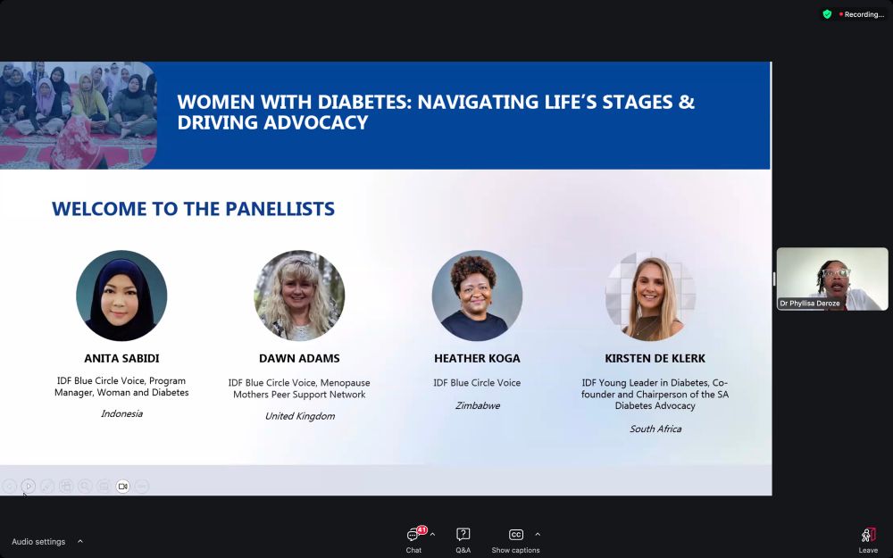Click the slideshow more-options ellipsis icon

pyautogui.click(x=142, y=487)
